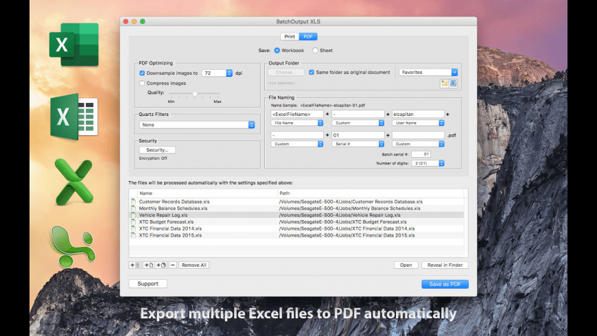This screenshot has width=597, height=336.
Task: Select the Sheet save radio button
Action: pyautogui.click(x=315, y=50)
